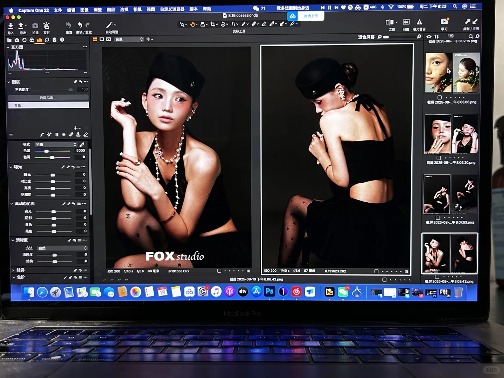Open the Edit (编辑) menu

71,10
